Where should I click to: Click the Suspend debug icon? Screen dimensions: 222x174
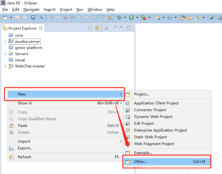tap(58, 18)
